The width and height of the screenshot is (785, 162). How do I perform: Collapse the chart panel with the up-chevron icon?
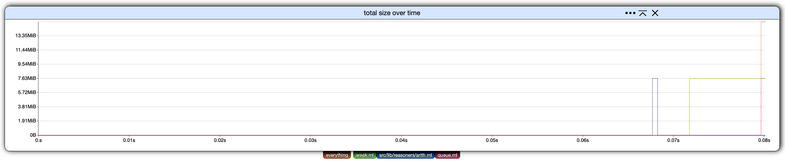point(643,13)
